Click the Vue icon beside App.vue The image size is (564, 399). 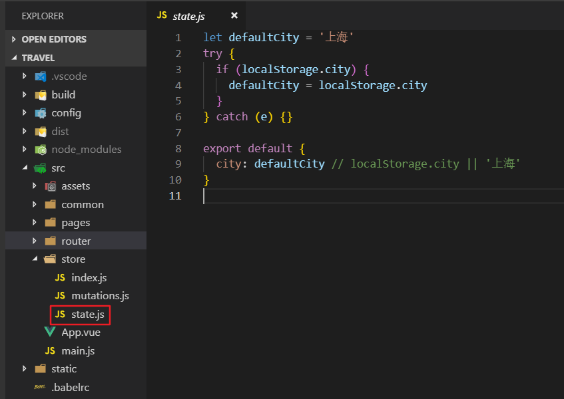tap(50, 332)
